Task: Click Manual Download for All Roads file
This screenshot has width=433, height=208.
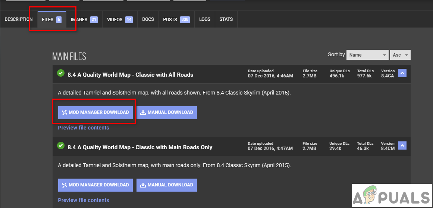Action: point(167,112)
